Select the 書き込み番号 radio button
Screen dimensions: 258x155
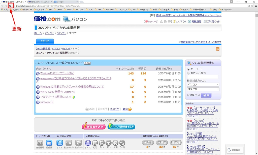[x=188, y=73]
